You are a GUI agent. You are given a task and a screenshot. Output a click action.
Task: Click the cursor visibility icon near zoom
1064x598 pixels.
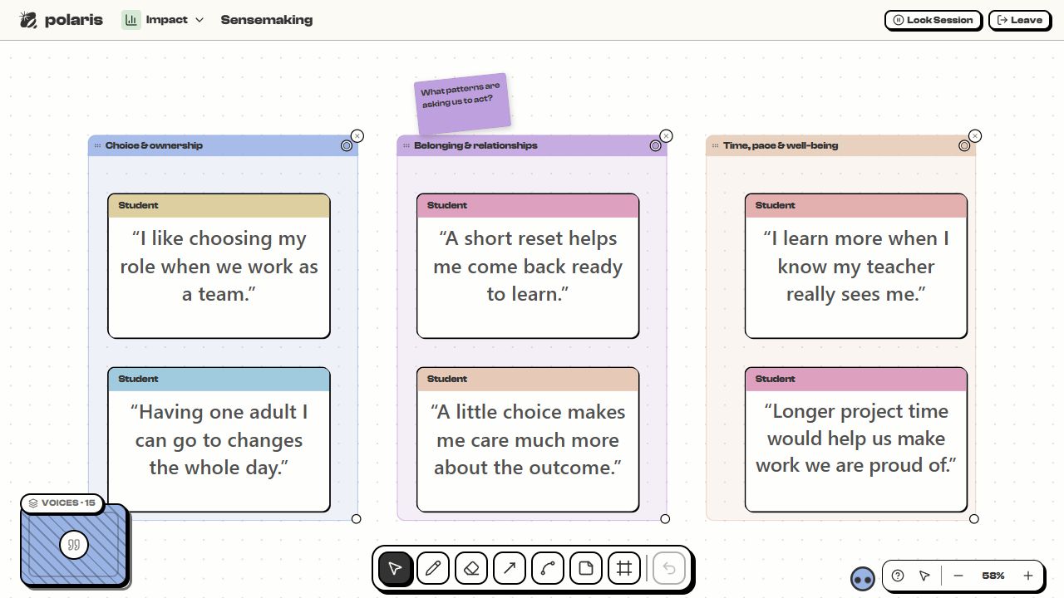pos(924,576)
